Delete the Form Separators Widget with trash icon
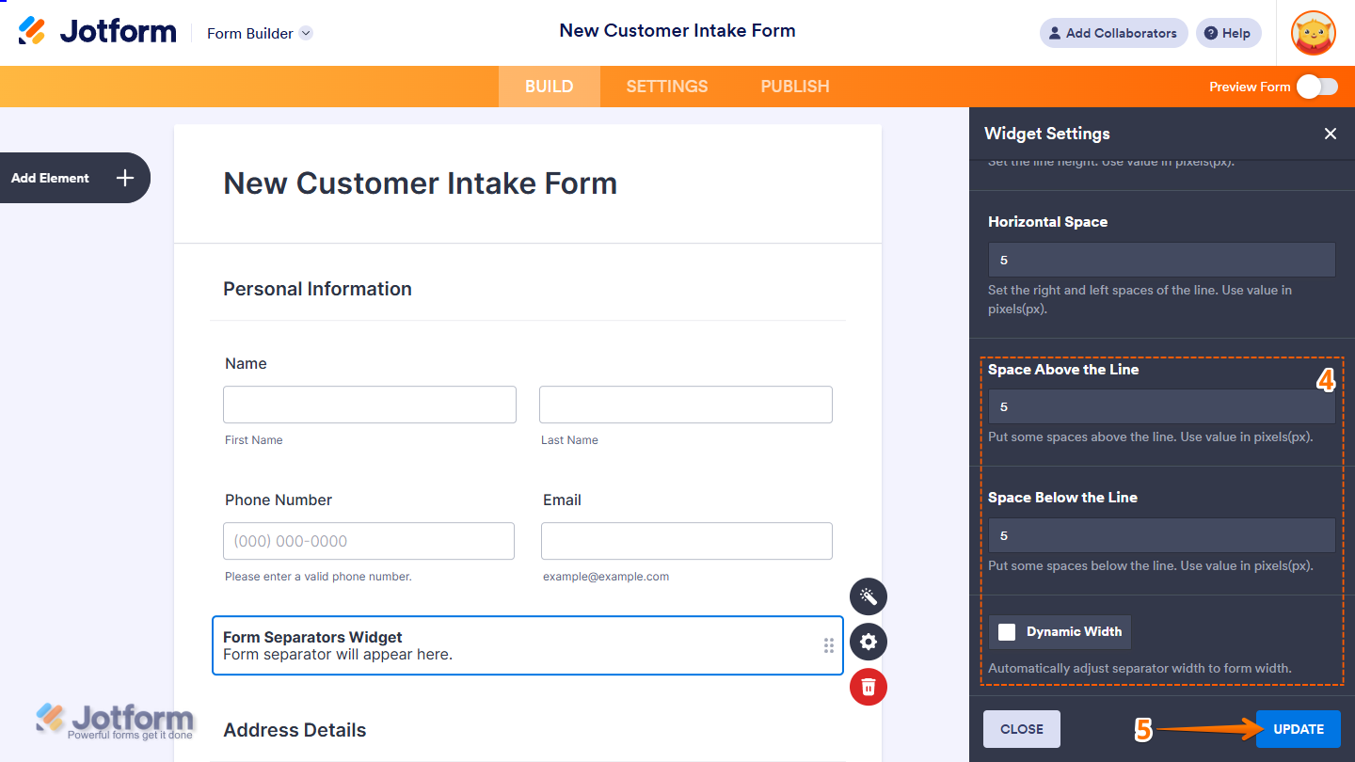This screenshot has height=762, width=1355. pos(868,687)
